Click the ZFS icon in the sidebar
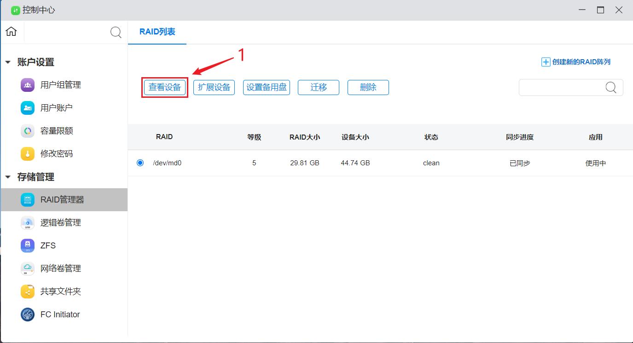 click(x=28, y=246)
